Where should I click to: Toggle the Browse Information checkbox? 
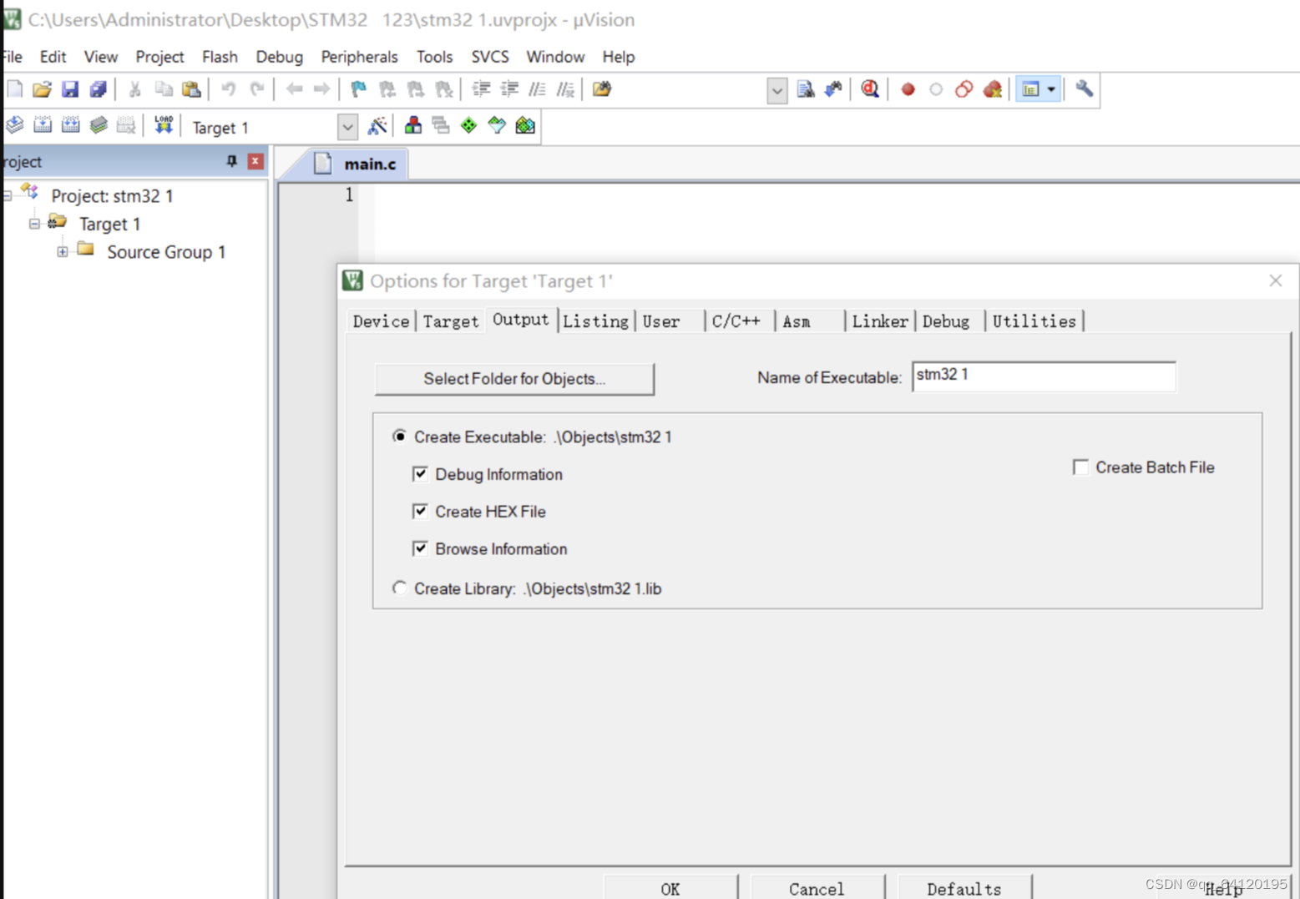pyautogui.click(x=420, y=548)
